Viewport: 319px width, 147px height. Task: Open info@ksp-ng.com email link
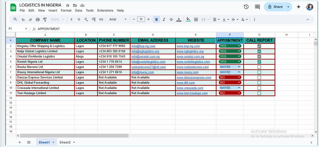143,46
